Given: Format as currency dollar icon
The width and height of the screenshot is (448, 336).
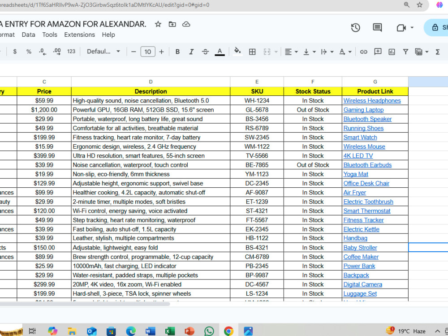Looking at the screenshot, I should [15, 52].
